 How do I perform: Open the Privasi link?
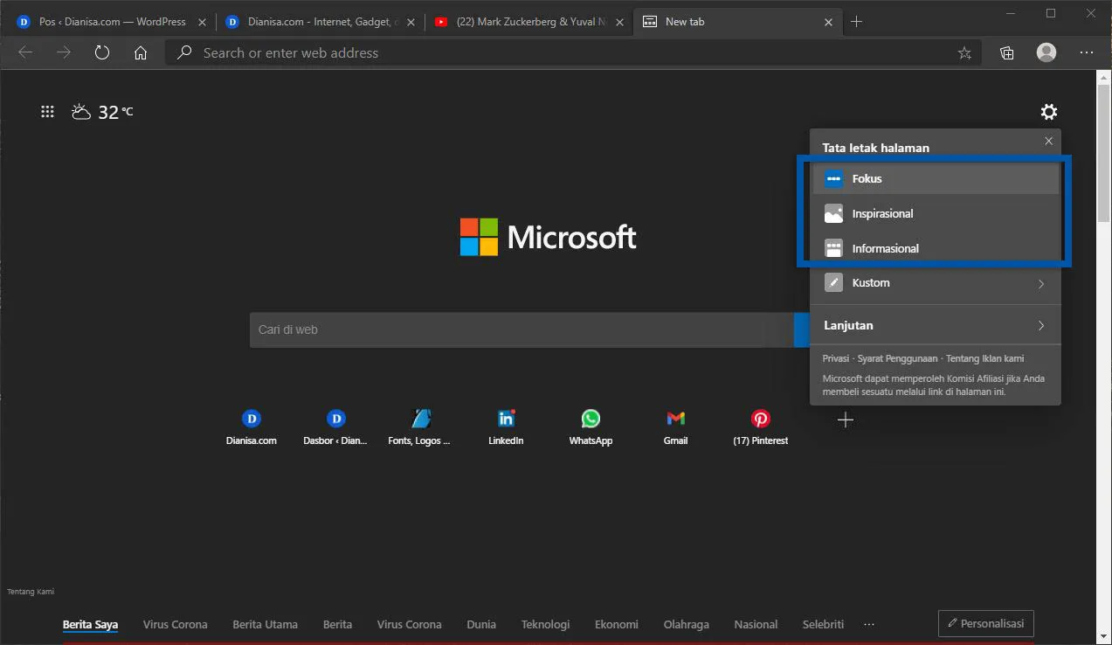(835, 358)
